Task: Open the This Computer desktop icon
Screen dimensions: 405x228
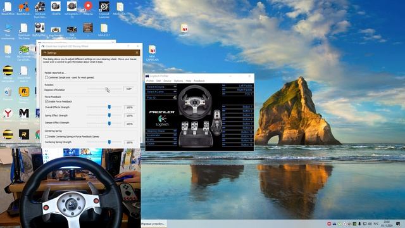Action: coord(8,28)
